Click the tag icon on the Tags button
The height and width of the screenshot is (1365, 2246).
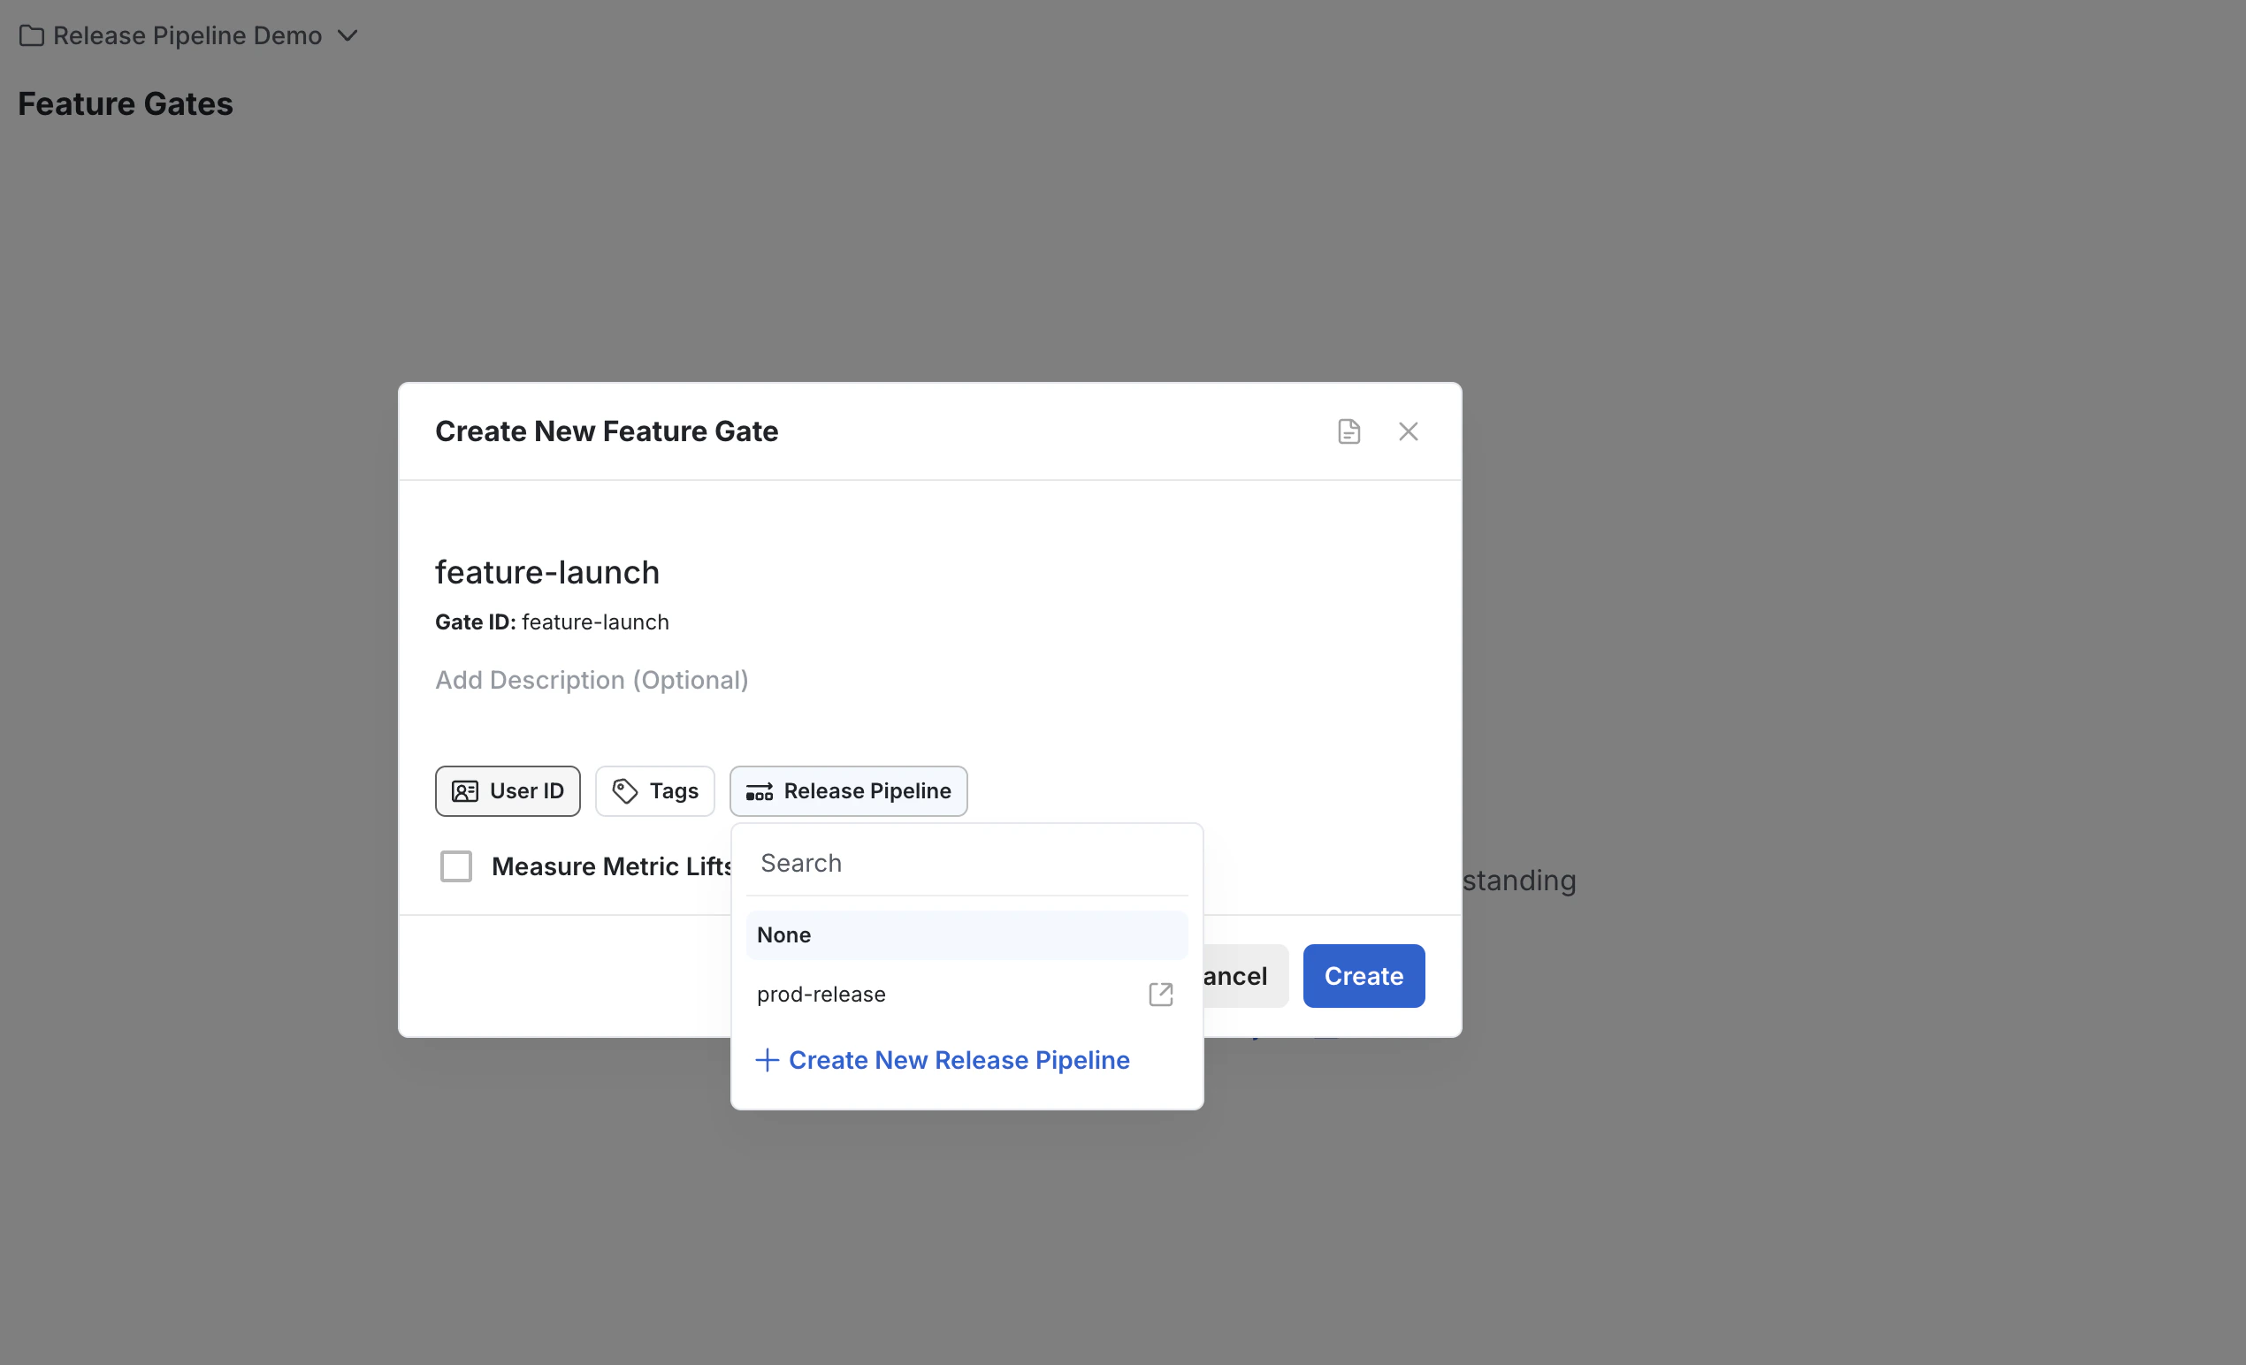point(624,791)
